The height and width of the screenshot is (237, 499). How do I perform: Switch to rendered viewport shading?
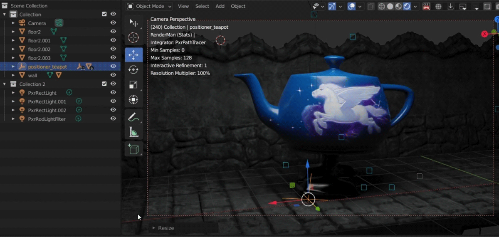click(407, 6)
